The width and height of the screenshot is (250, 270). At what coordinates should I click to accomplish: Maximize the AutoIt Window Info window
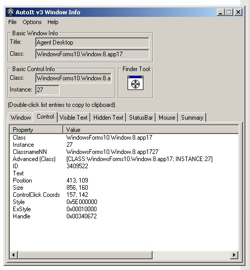click(x=229, y=12)
